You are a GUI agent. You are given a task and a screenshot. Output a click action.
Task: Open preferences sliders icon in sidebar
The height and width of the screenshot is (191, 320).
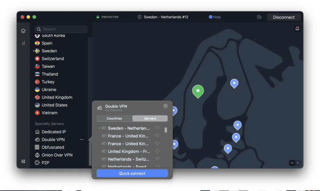coord(23,161)
